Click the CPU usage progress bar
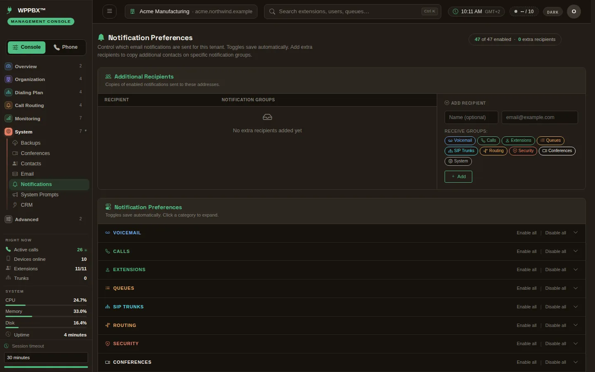Image resolution: width=595 pixels, height=372 pixels. click(46, 305)
